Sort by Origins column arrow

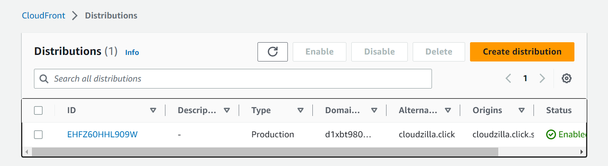522,110
